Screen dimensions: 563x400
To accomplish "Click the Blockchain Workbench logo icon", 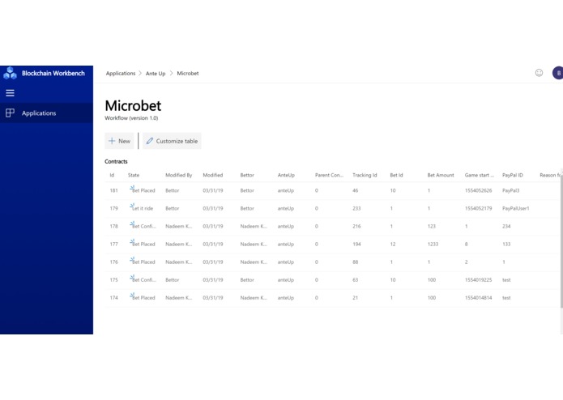I will pyautogui.click(x=10, y=73).
